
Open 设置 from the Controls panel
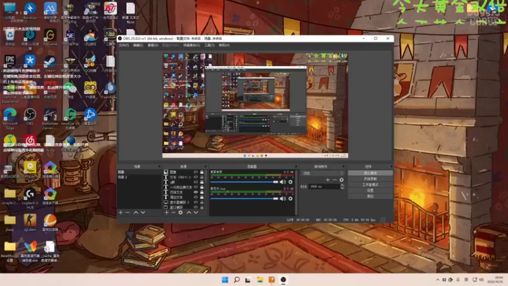(370, 191)
